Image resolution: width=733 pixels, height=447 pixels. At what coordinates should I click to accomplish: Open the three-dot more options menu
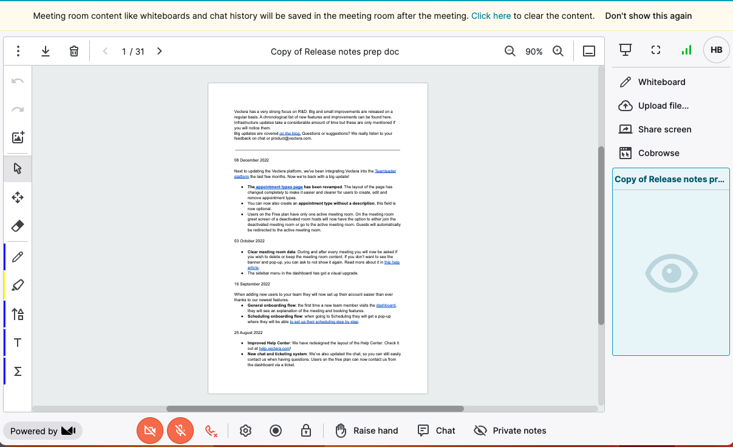(x=18, y=52)
